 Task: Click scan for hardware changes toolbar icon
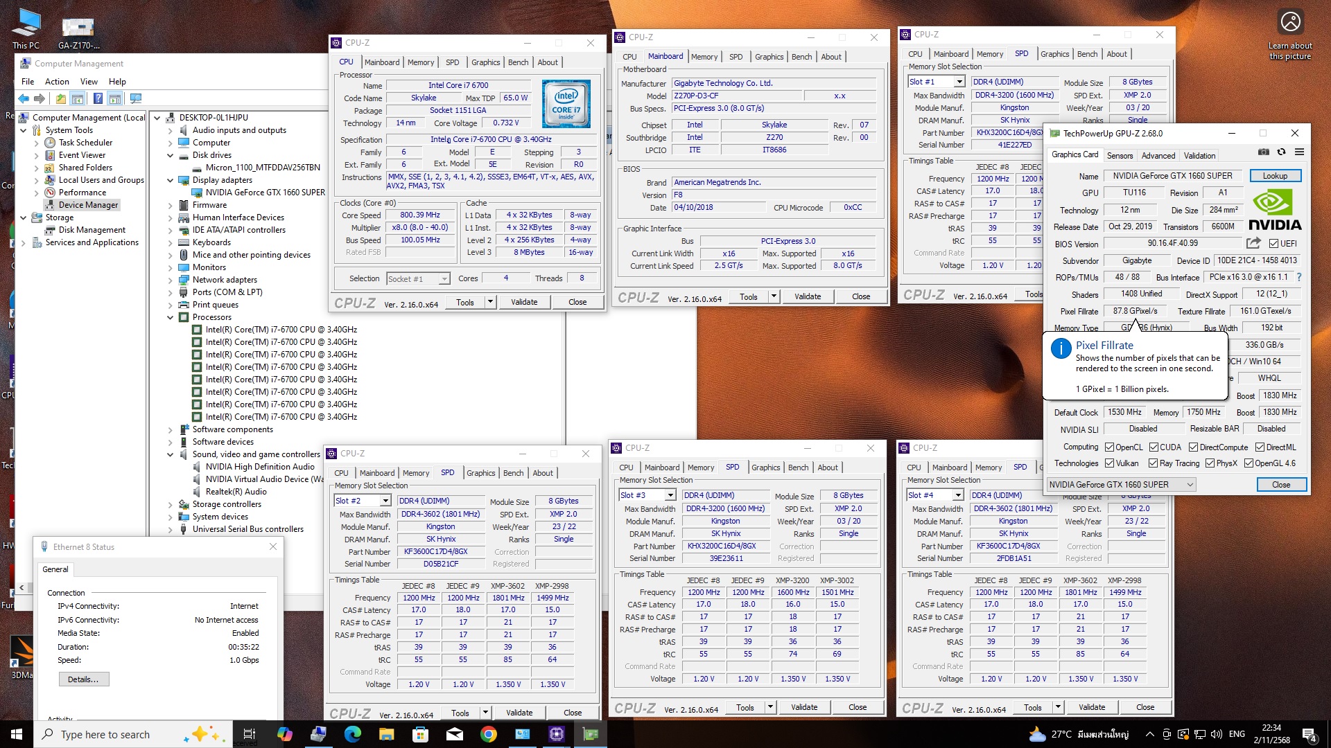tap(136, 99)
